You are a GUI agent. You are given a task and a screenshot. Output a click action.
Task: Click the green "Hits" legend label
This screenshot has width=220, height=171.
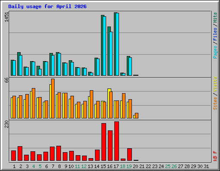coord(215,18)
